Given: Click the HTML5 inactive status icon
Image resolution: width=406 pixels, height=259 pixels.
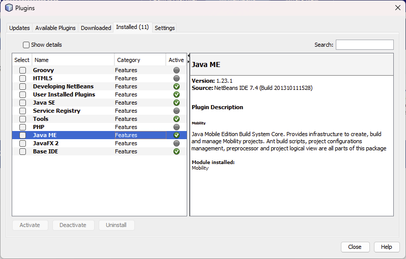Looking at the screenshot, I should [x=177, y=78].
